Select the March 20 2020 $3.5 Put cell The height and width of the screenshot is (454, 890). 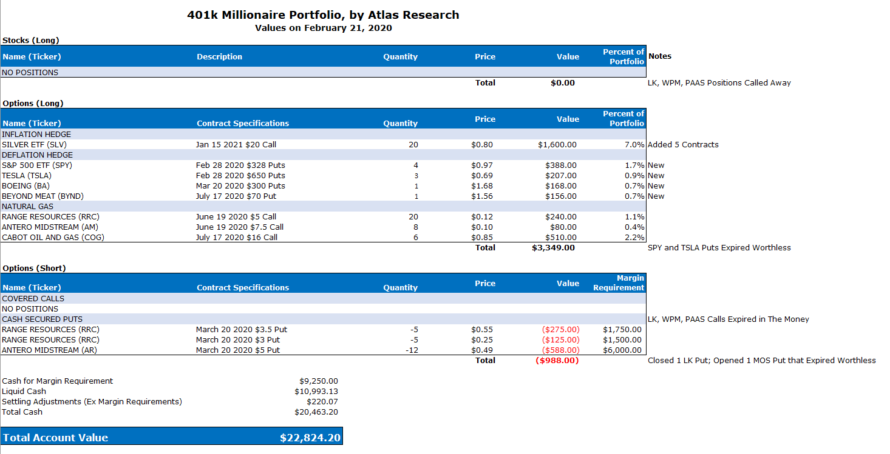click(x=241, y=330)
